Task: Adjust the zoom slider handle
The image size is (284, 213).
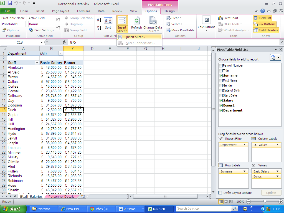Action: coord(265,202)
